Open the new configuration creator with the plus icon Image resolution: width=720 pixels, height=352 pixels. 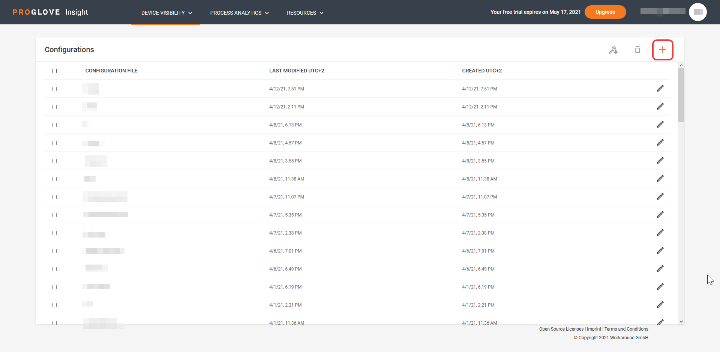tap(662, 50)
